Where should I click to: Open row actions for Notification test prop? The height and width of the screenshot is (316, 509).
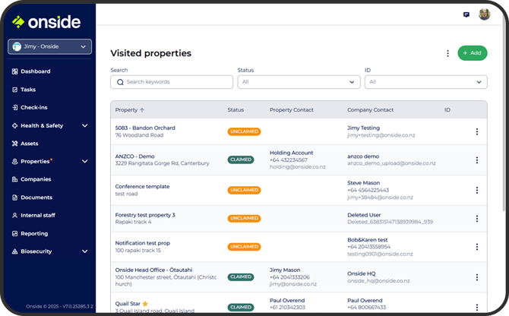477,247
